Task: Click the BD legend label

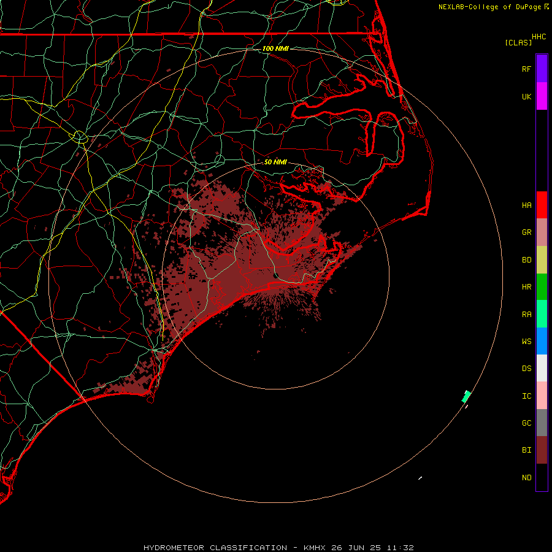Action: [526, 259]
